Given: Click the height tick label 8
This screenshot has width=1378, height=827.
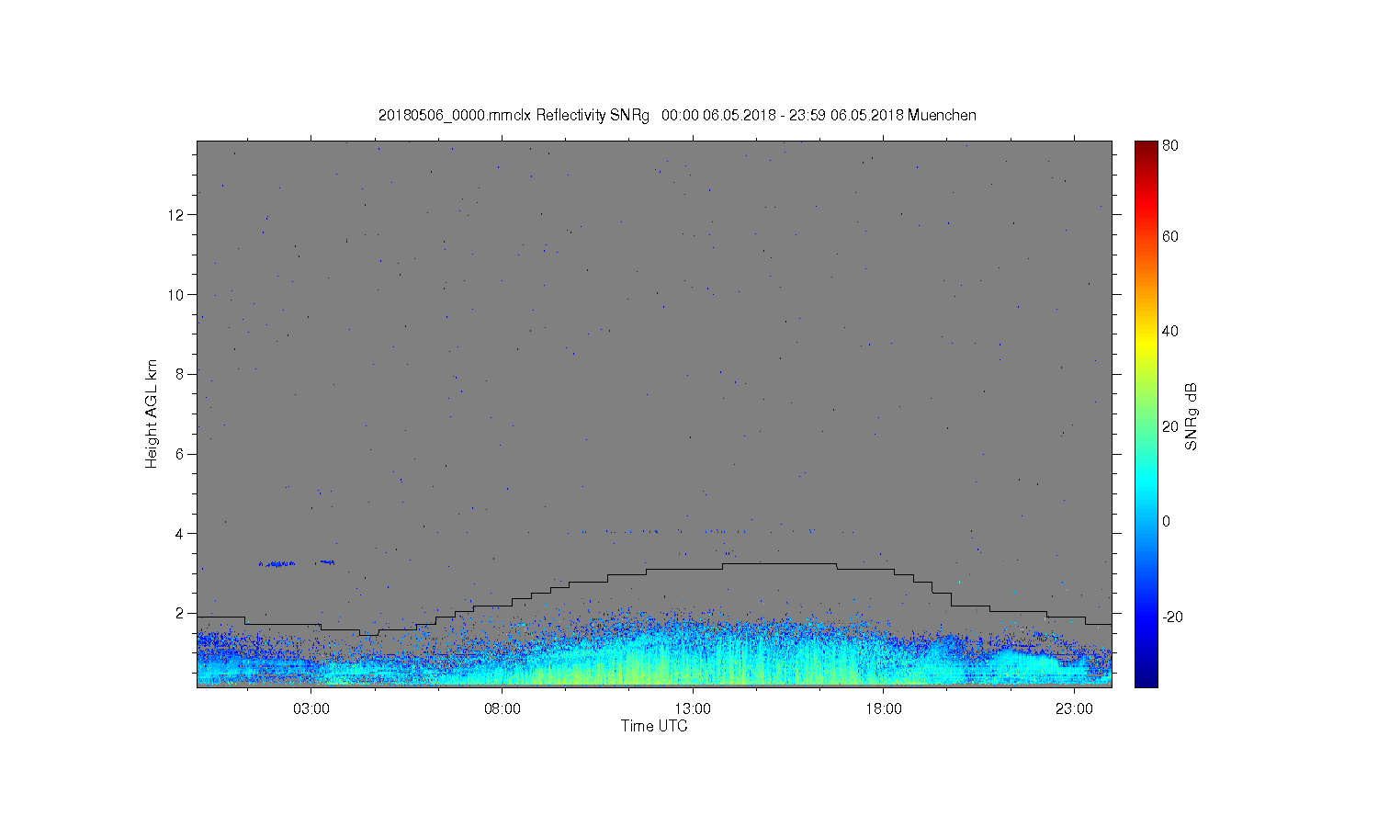Looking at the screenshot, I should coord(178,374).
